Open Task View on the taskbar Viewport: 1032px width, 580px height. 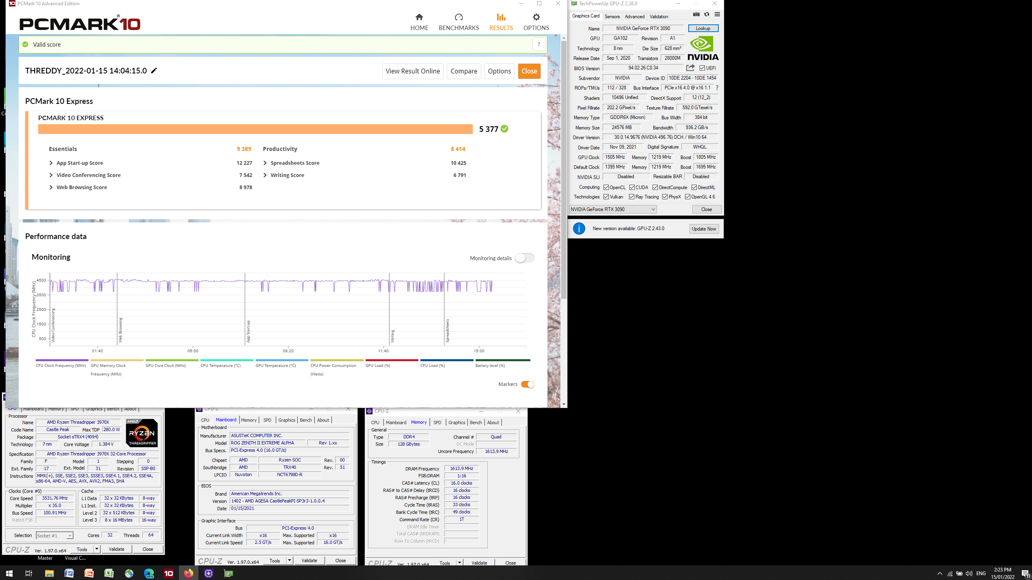29,573
